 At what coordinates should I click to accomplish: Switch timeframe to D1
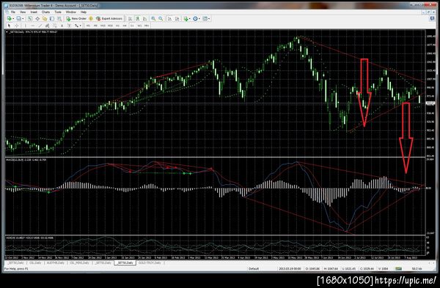[x=132, y=26]
